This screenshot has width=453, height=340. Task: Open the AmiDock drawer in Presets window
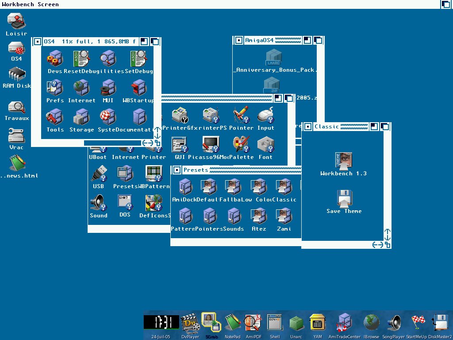[x=185, y=186]
